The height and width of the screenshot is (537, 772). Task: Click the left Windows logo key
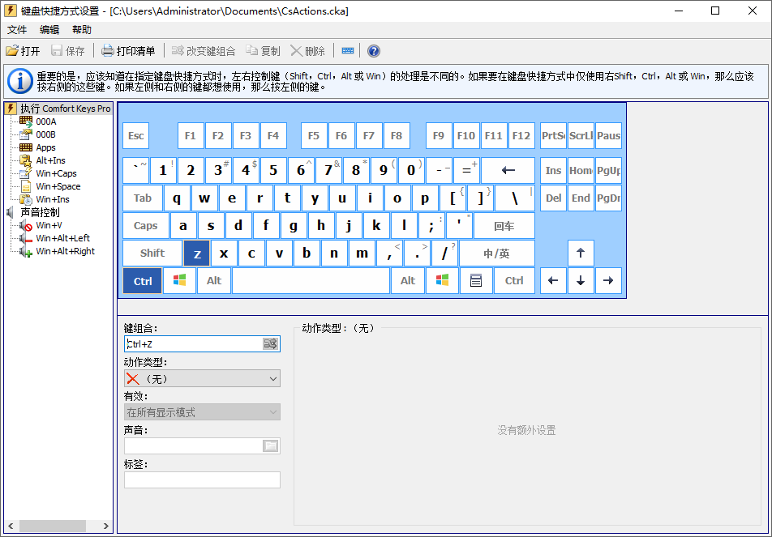pos(180,281)
